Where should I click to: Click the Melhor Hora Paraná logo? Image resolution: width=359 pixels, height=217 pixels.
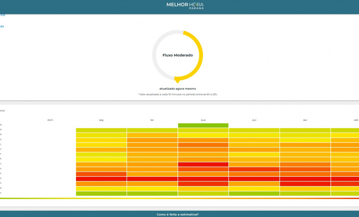185,5
